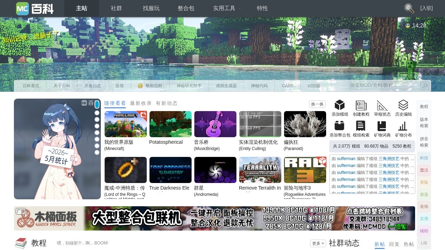This screenshot has height=250, width=445.
Task: Open 审核状态 ruler icon
Action: pos(382,105)
